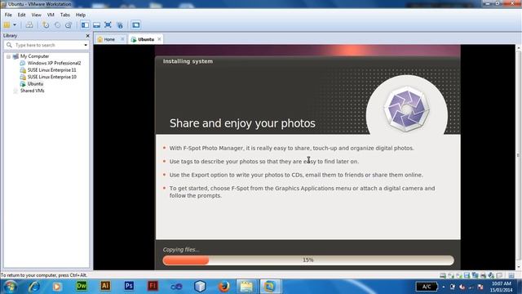The height and width of the screenshot is (294, 522).
Task: Select the Ubuntu virtual machine in the library
Action: [35, 84]
